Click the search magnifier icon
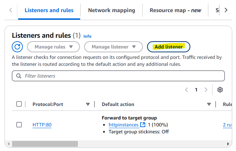236x151 pixels. click(x=18, y=76)
